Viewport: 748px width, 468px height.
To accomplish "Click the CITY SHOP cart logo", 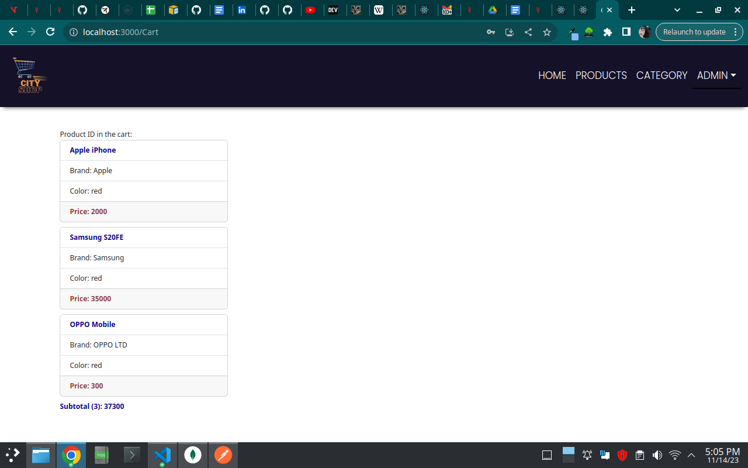I will pyautogui.click(x=29, y=75).
